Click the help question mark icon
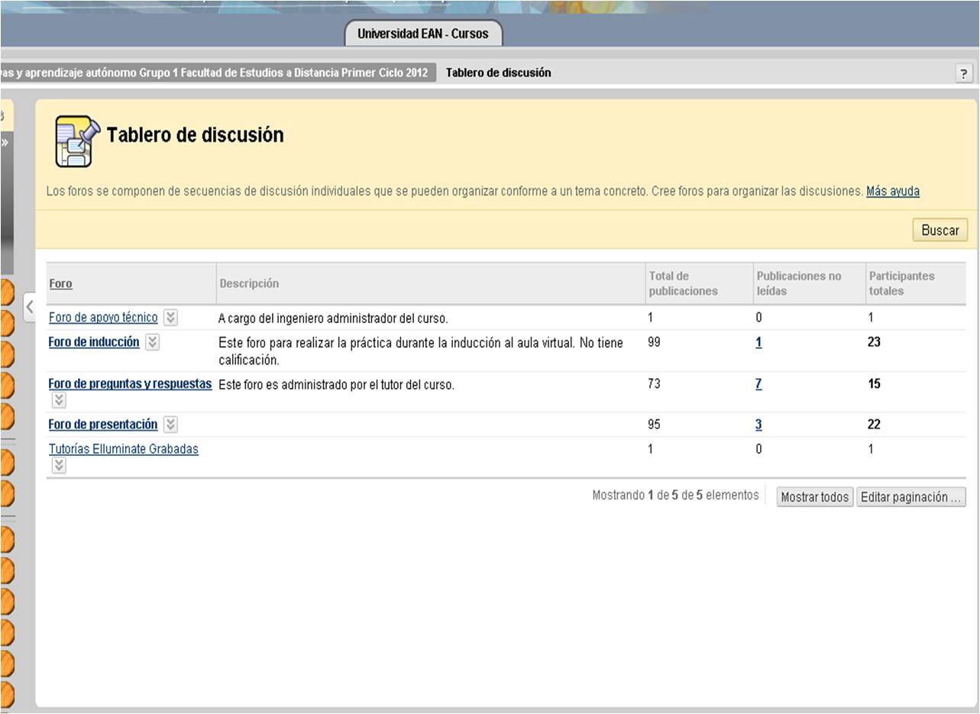The width and height of the screenshot is (980, 714). tap(964, 73)
